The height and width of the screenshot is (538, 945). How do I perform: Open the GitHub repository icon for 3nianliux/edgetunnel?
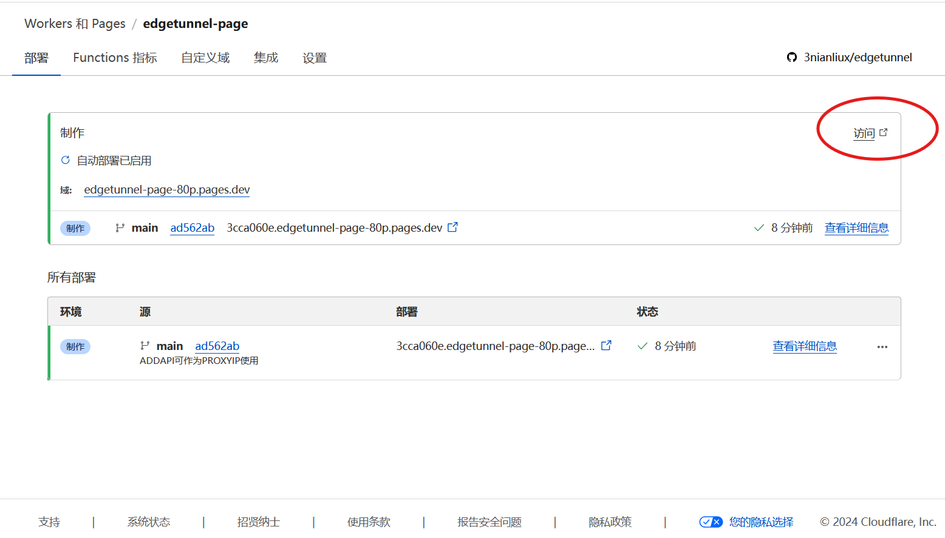pyautogui.click(x=792, y=58)
